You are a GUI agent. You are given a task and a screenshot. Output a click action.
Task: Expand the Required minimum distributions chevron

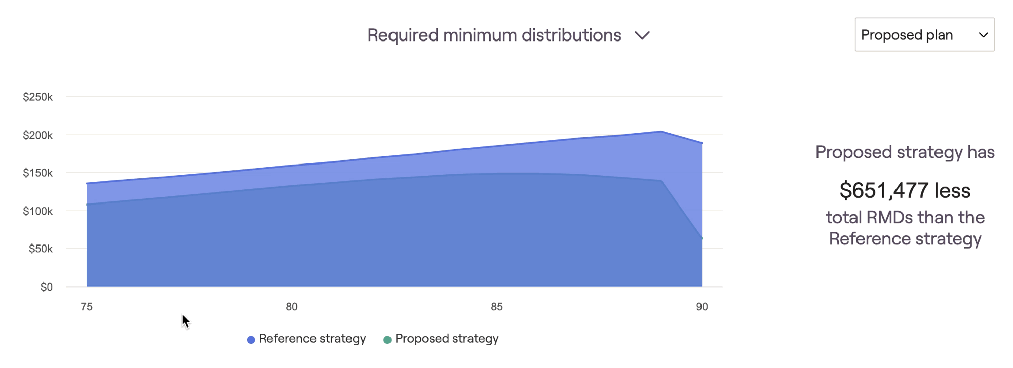pyautogui.click(x=642, y=36)
